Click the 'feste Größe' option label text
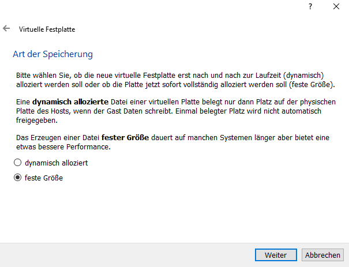The width and height of the screenshot is (349, 267). [44, 178]
